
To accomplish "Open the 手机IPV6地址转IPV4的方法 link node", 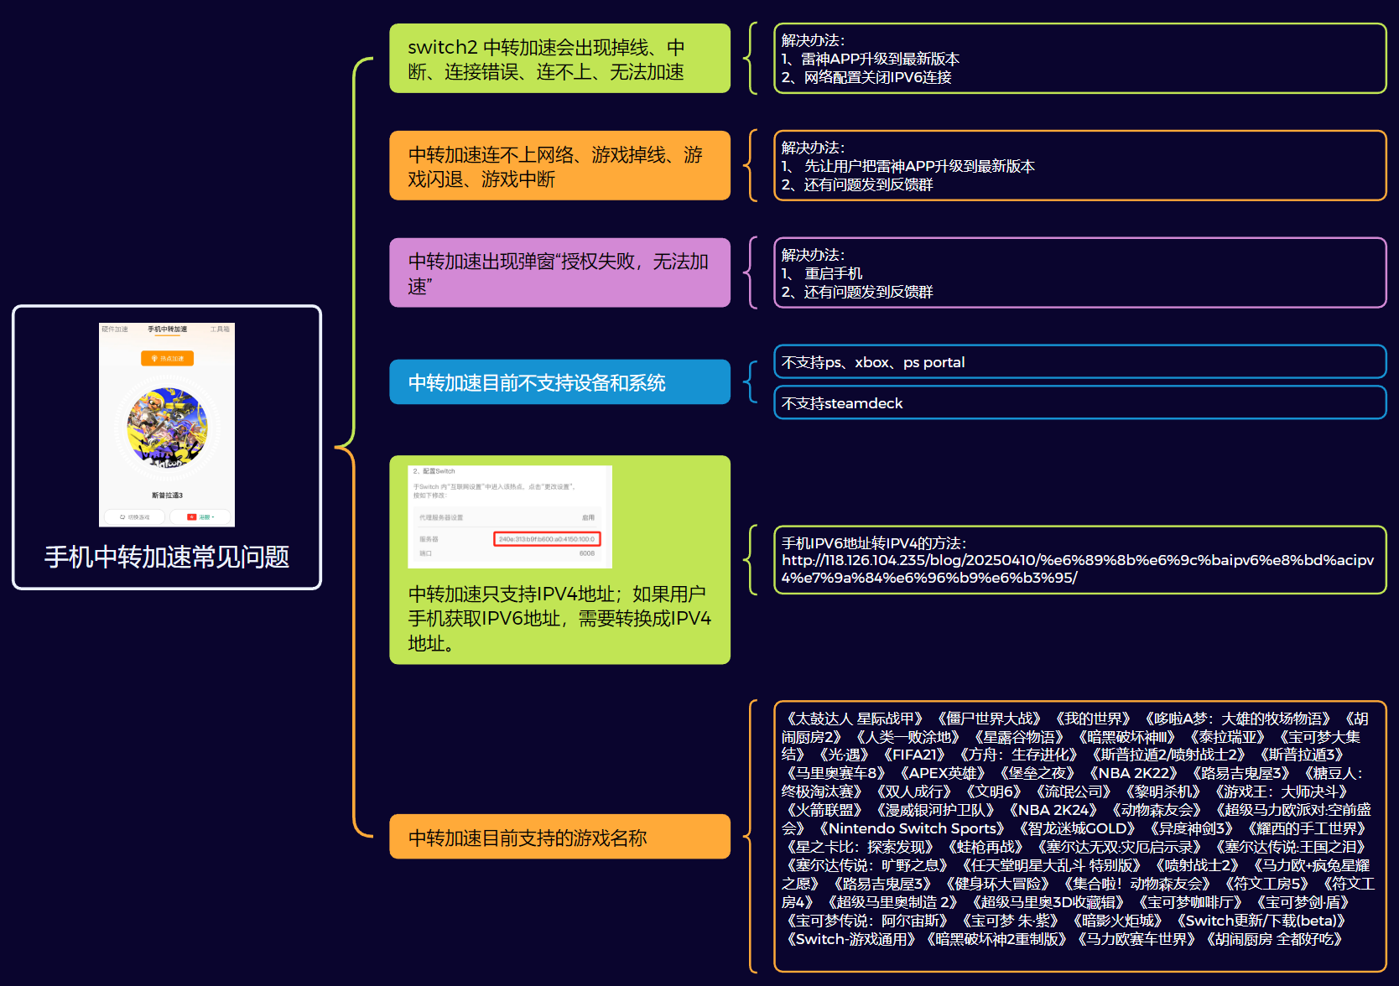I will tap(1079, 560).
